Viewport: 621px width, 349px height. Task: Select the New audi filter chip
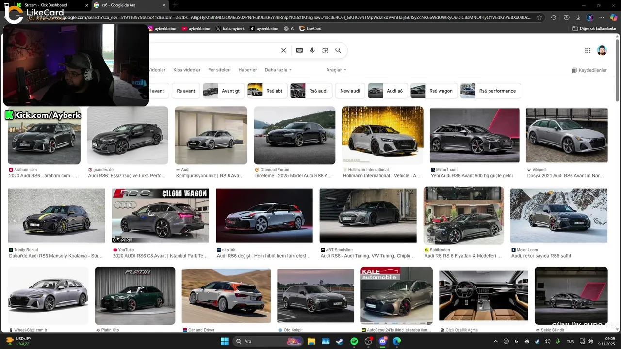pos(350,91)
